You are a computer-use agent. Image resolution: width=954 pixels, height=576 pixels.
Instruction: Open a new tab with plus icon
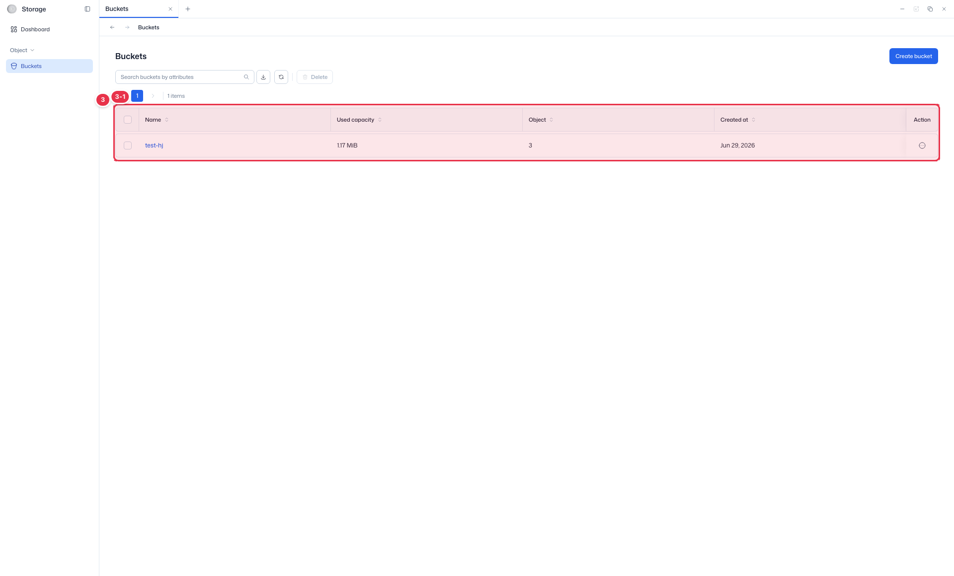(188, 9)
